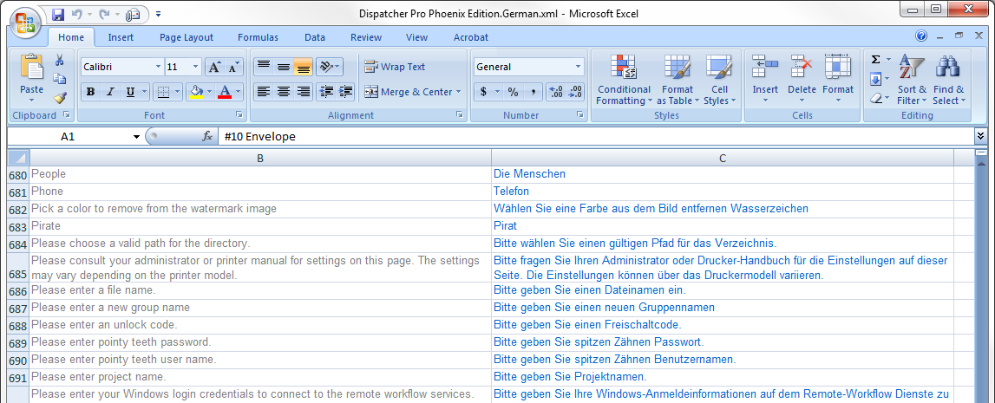
Task: Increase font size with Grow Font
Action: click(214, 67)
